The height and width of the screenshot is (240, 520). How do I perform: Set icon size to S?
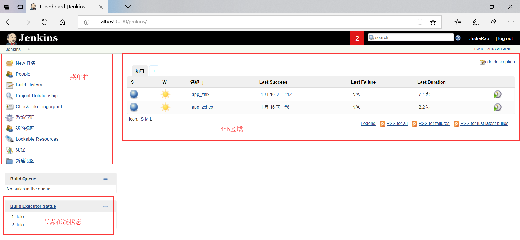coord(142,119)
